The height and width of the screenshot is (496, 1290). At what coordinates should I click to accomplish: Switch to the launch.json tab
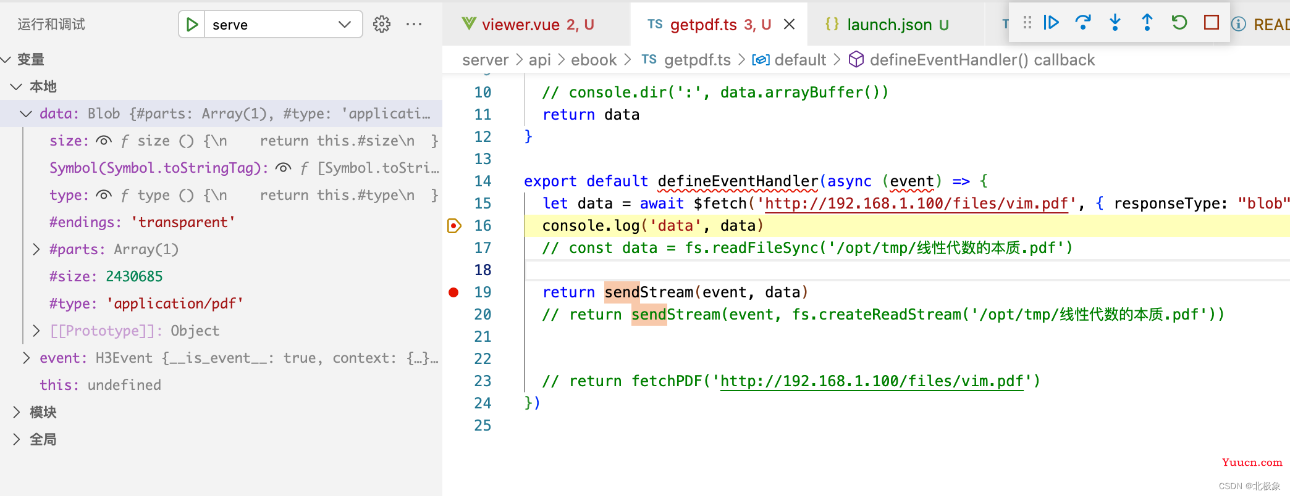coord(887,25)
